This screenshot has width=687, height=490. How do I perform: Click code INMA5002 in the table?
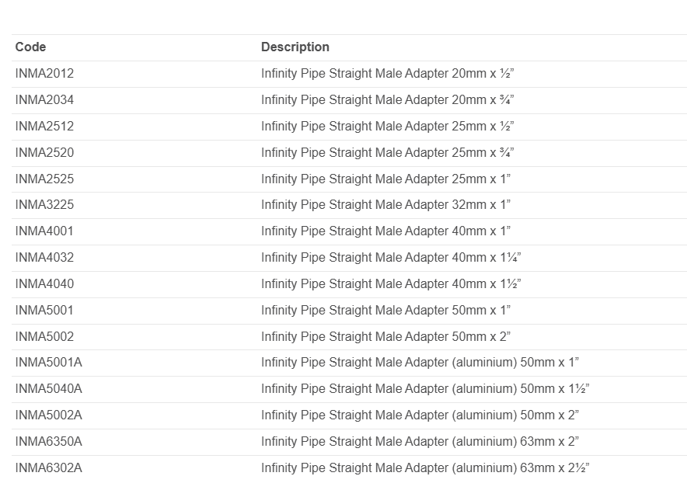[44, 337]
